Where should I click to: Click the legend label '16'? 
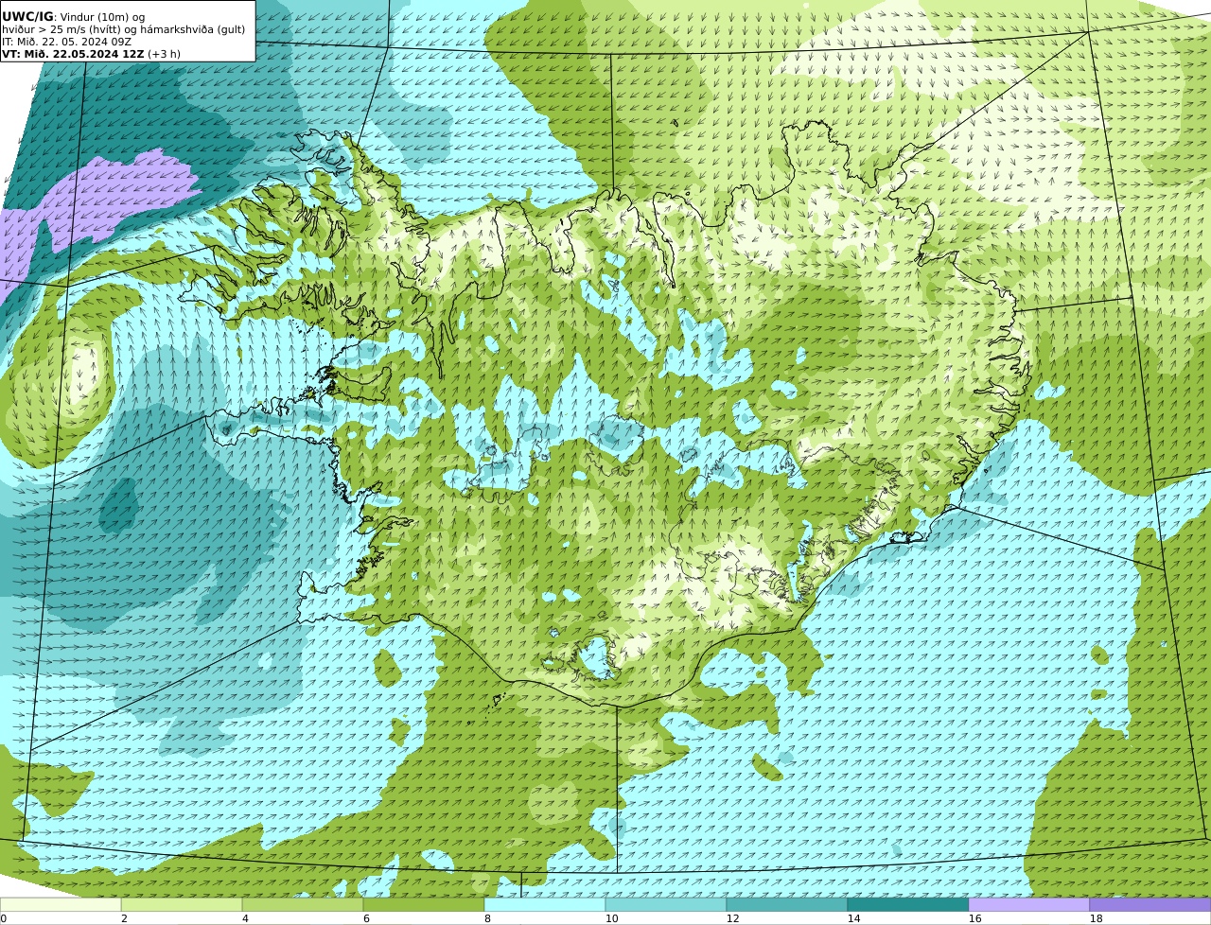coord(974,918)
